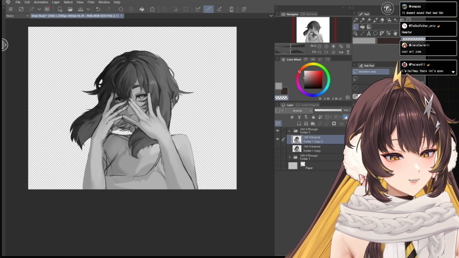Open the Filter menu
This screenshot has height=258, width=459.
click(x=91, y=2)
